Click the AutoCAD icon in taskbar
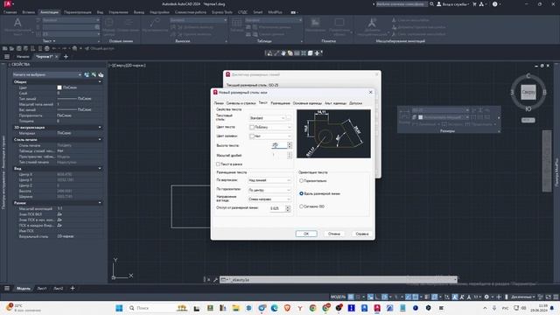 [377, 308]
